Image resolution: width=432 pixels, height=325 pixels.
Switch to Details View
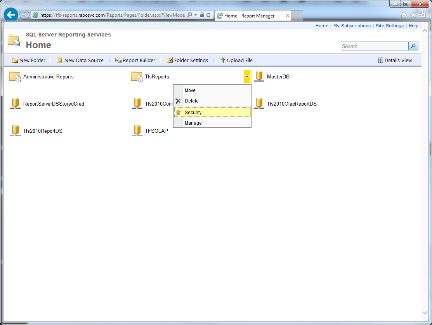pos(395,61)
